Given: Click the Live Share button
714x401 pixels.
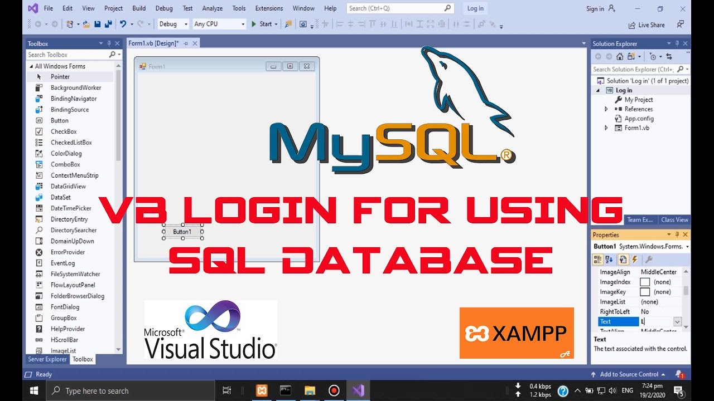Looking at the screenshot, I should 647,25.
